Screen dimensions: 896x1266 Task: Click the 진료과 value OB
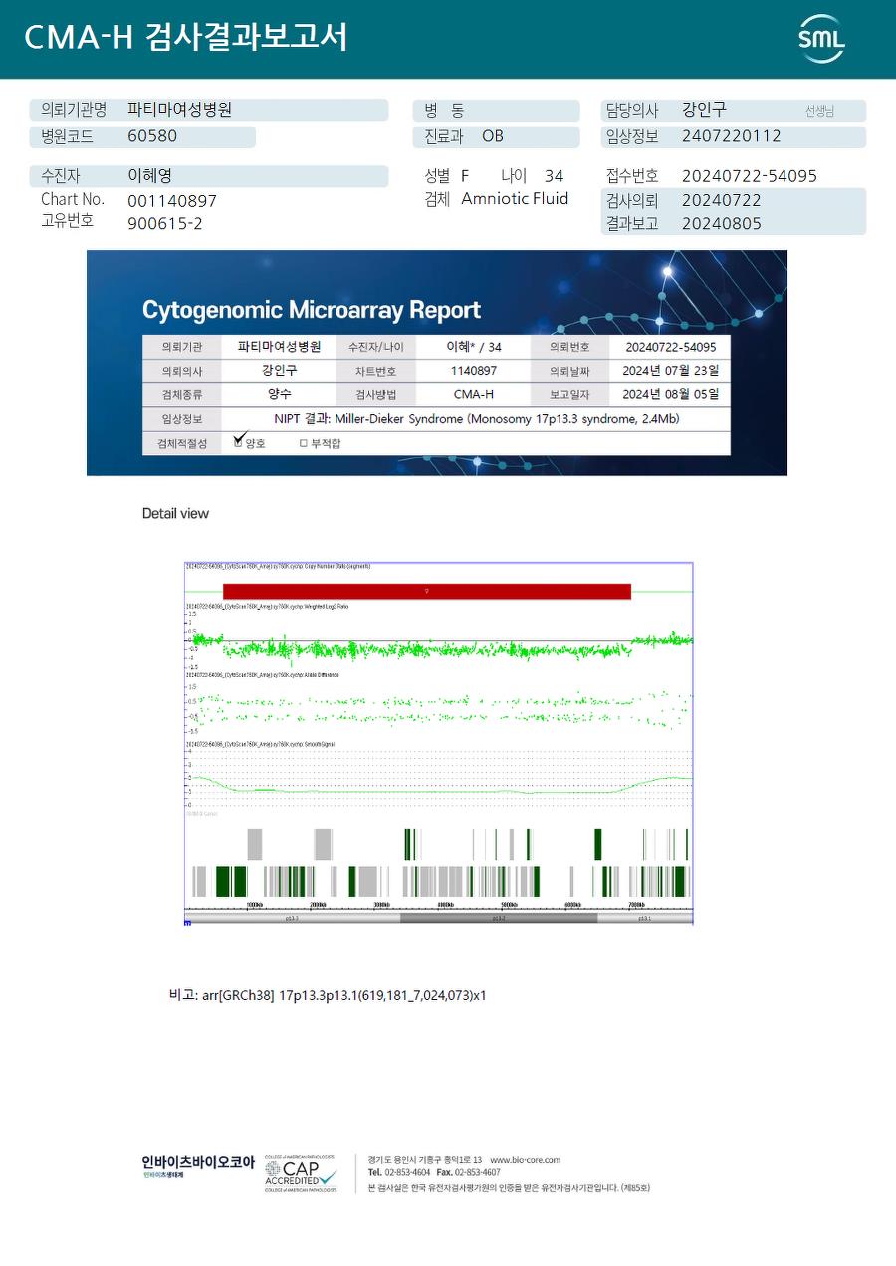pos(493,136)
